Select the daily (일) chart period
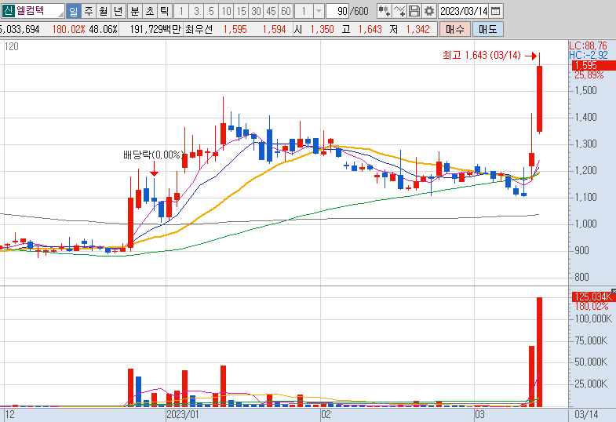This screenshot has width=616, height=422. (x=74, y=11)
